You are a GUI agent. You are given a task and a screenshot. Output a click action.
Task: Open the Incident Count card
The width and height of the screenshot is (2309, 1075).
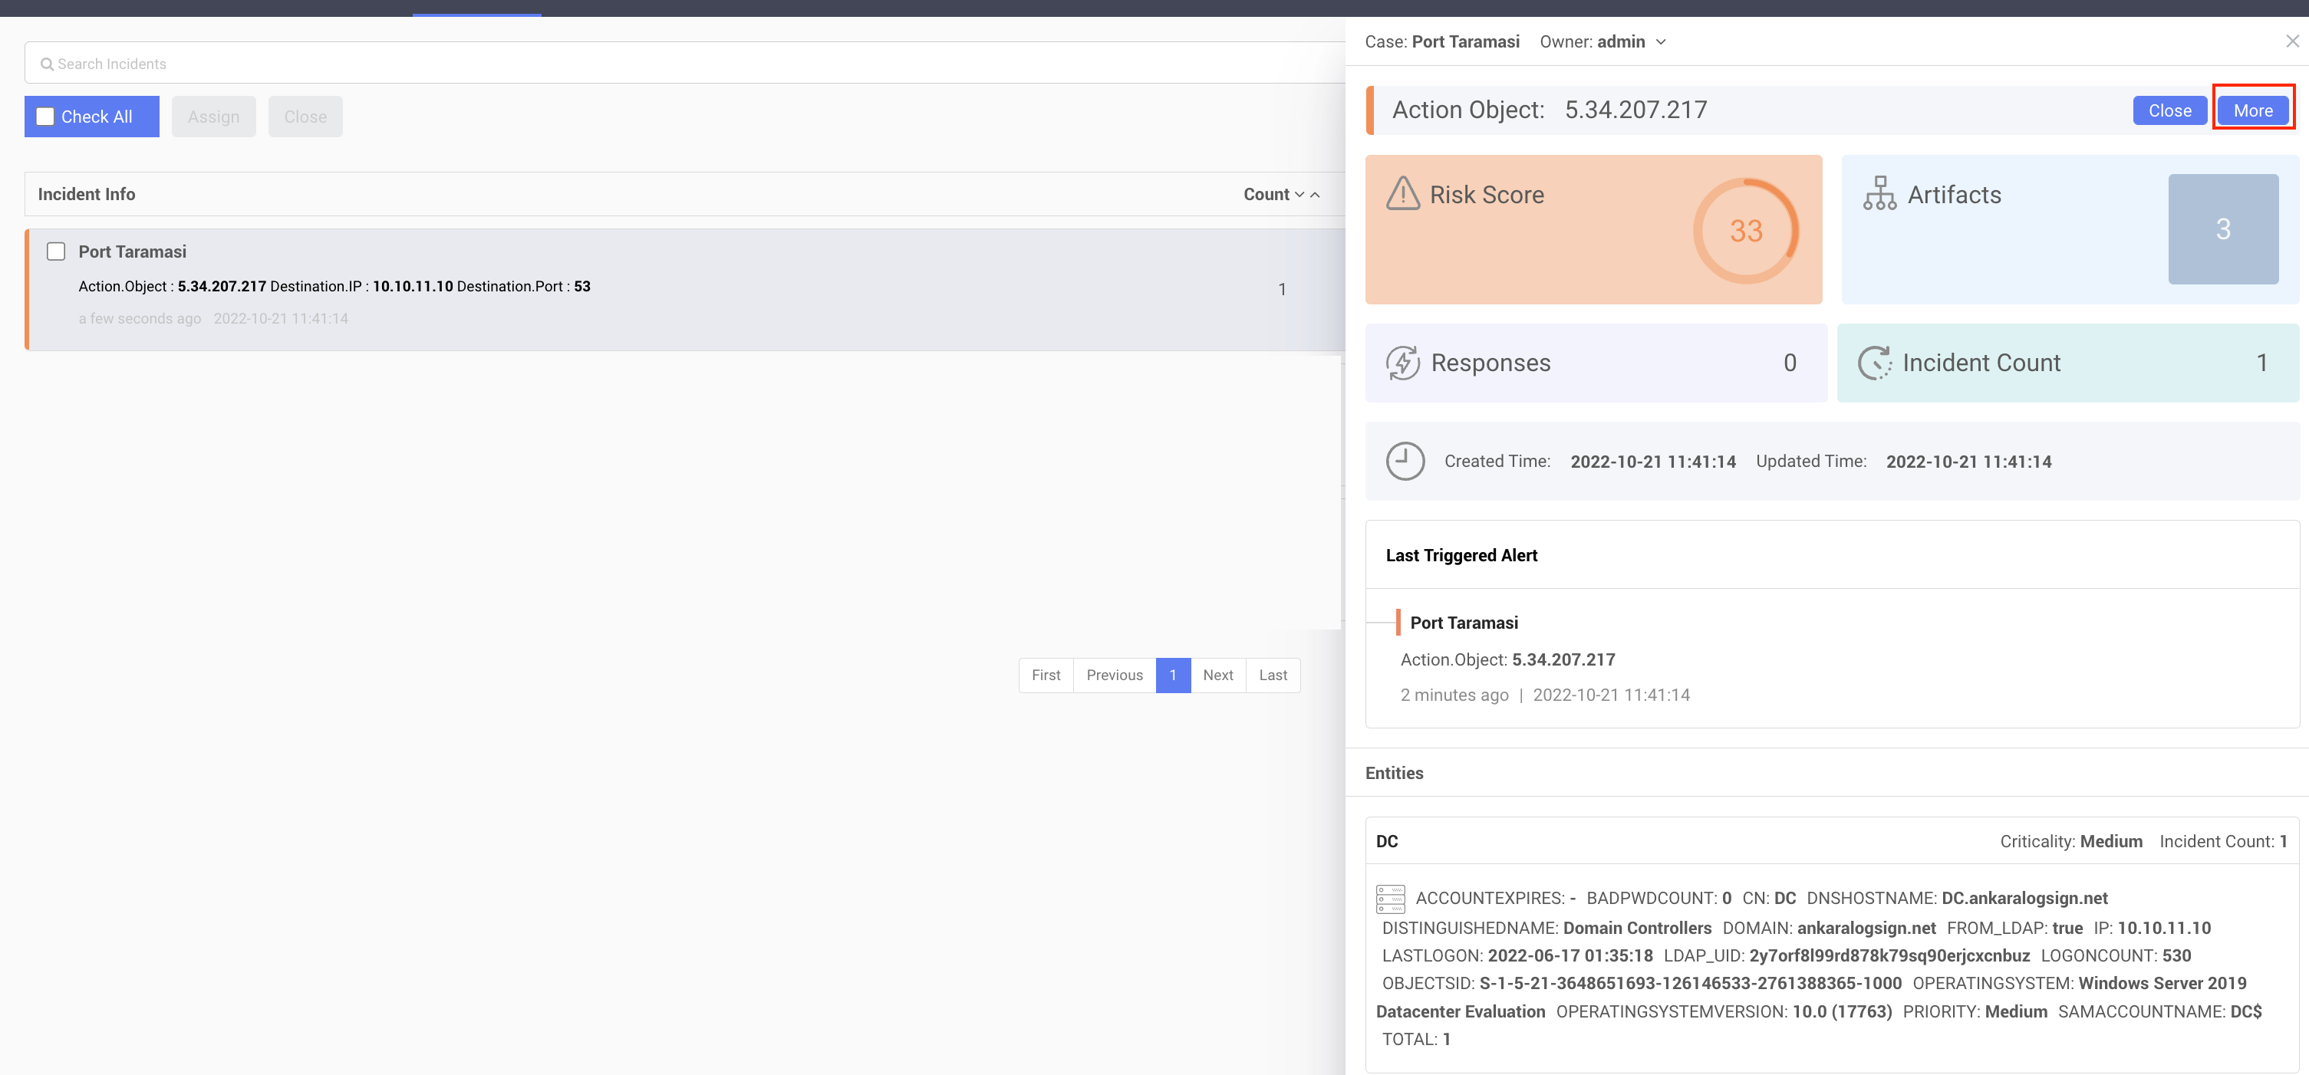[x=2068, y=363]
